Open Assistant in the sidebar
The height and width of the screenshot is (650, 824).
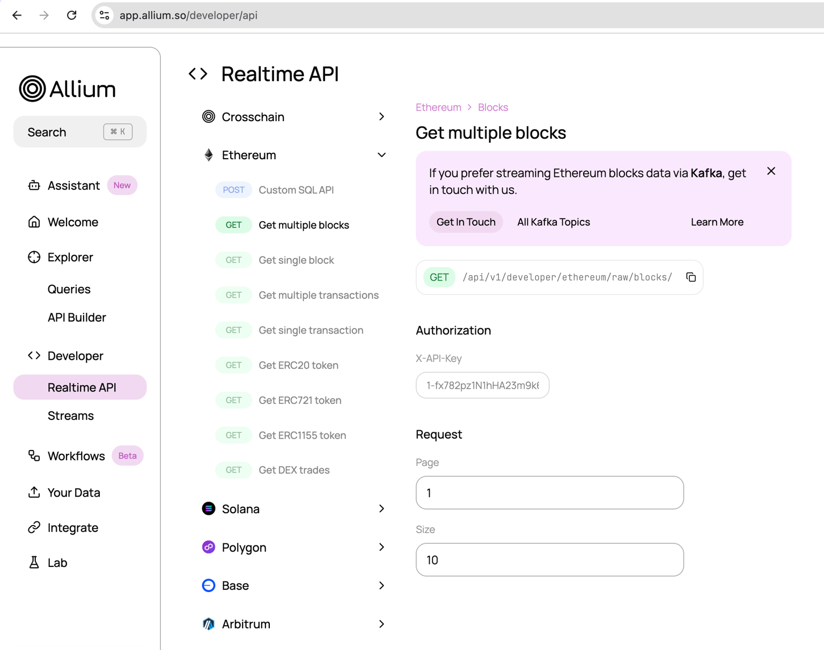tap(73, 185)
